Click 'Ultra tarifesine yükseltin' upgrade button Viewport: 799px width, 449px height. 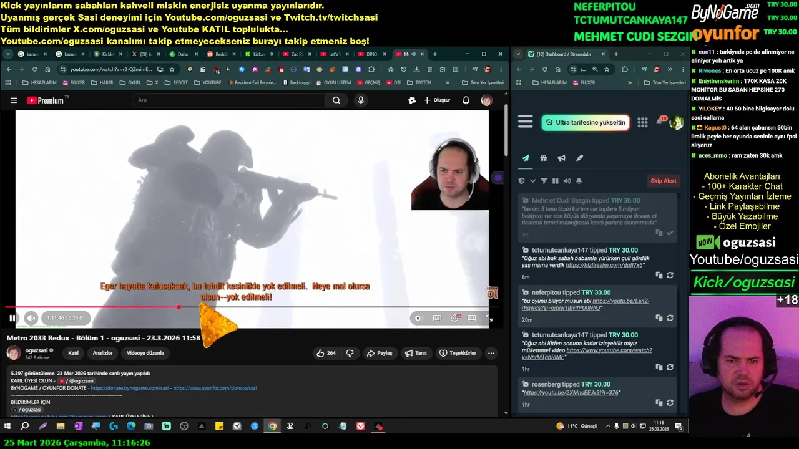point(586,123)
